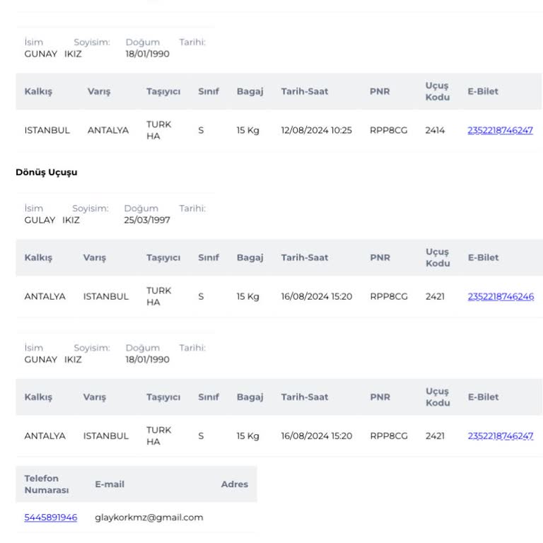Click phone number link 5445891946
Image resolution: width=543 pixels, height=543 pixels.
[x=50, y=517]
